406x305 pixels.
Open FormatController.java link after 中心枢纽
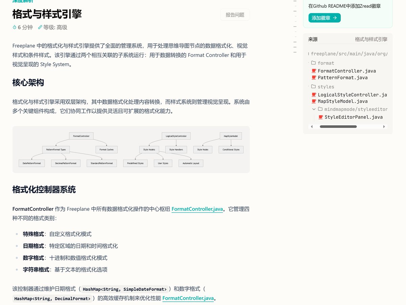197,209
